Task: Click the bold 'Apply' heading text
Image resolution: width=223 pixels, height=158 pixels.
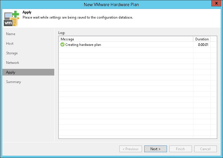Action: [27, 12]
